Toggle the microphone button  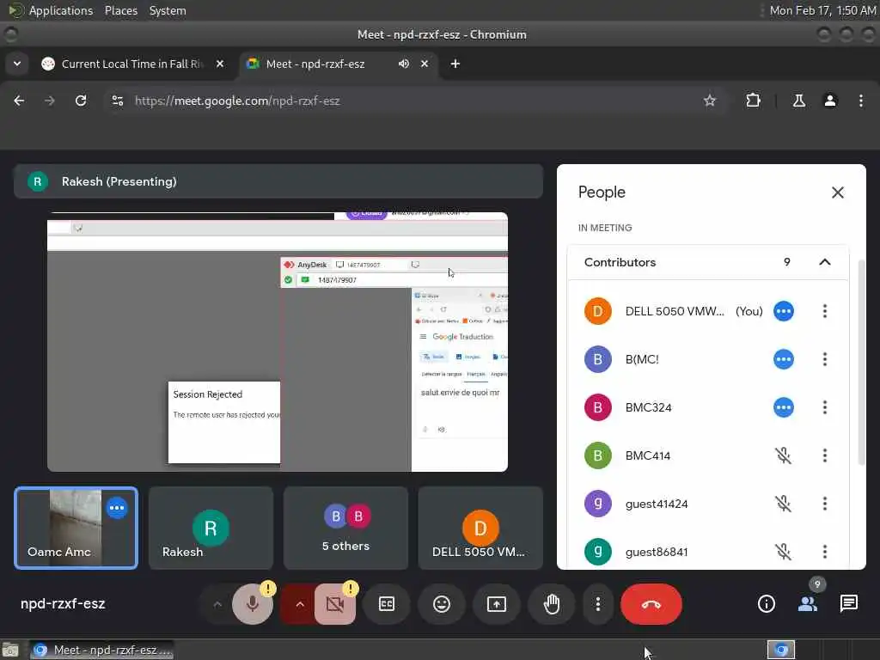pos(253,604)
